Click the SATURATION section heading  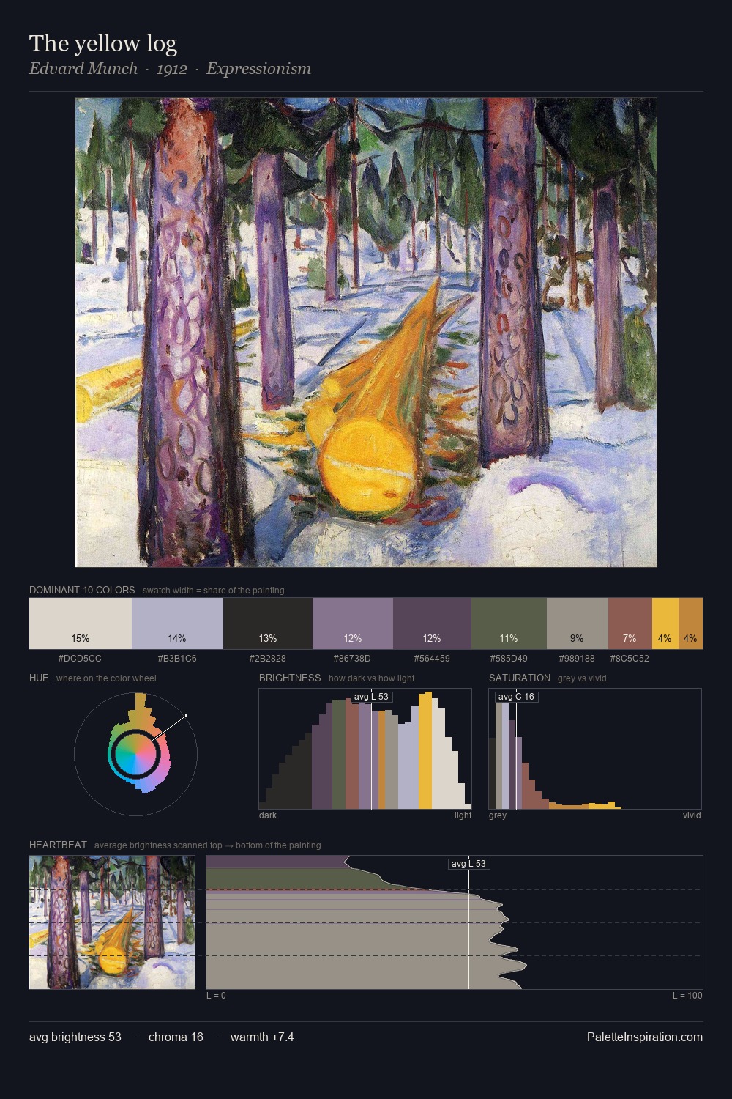pyautogui.click(x=520, y=678)
